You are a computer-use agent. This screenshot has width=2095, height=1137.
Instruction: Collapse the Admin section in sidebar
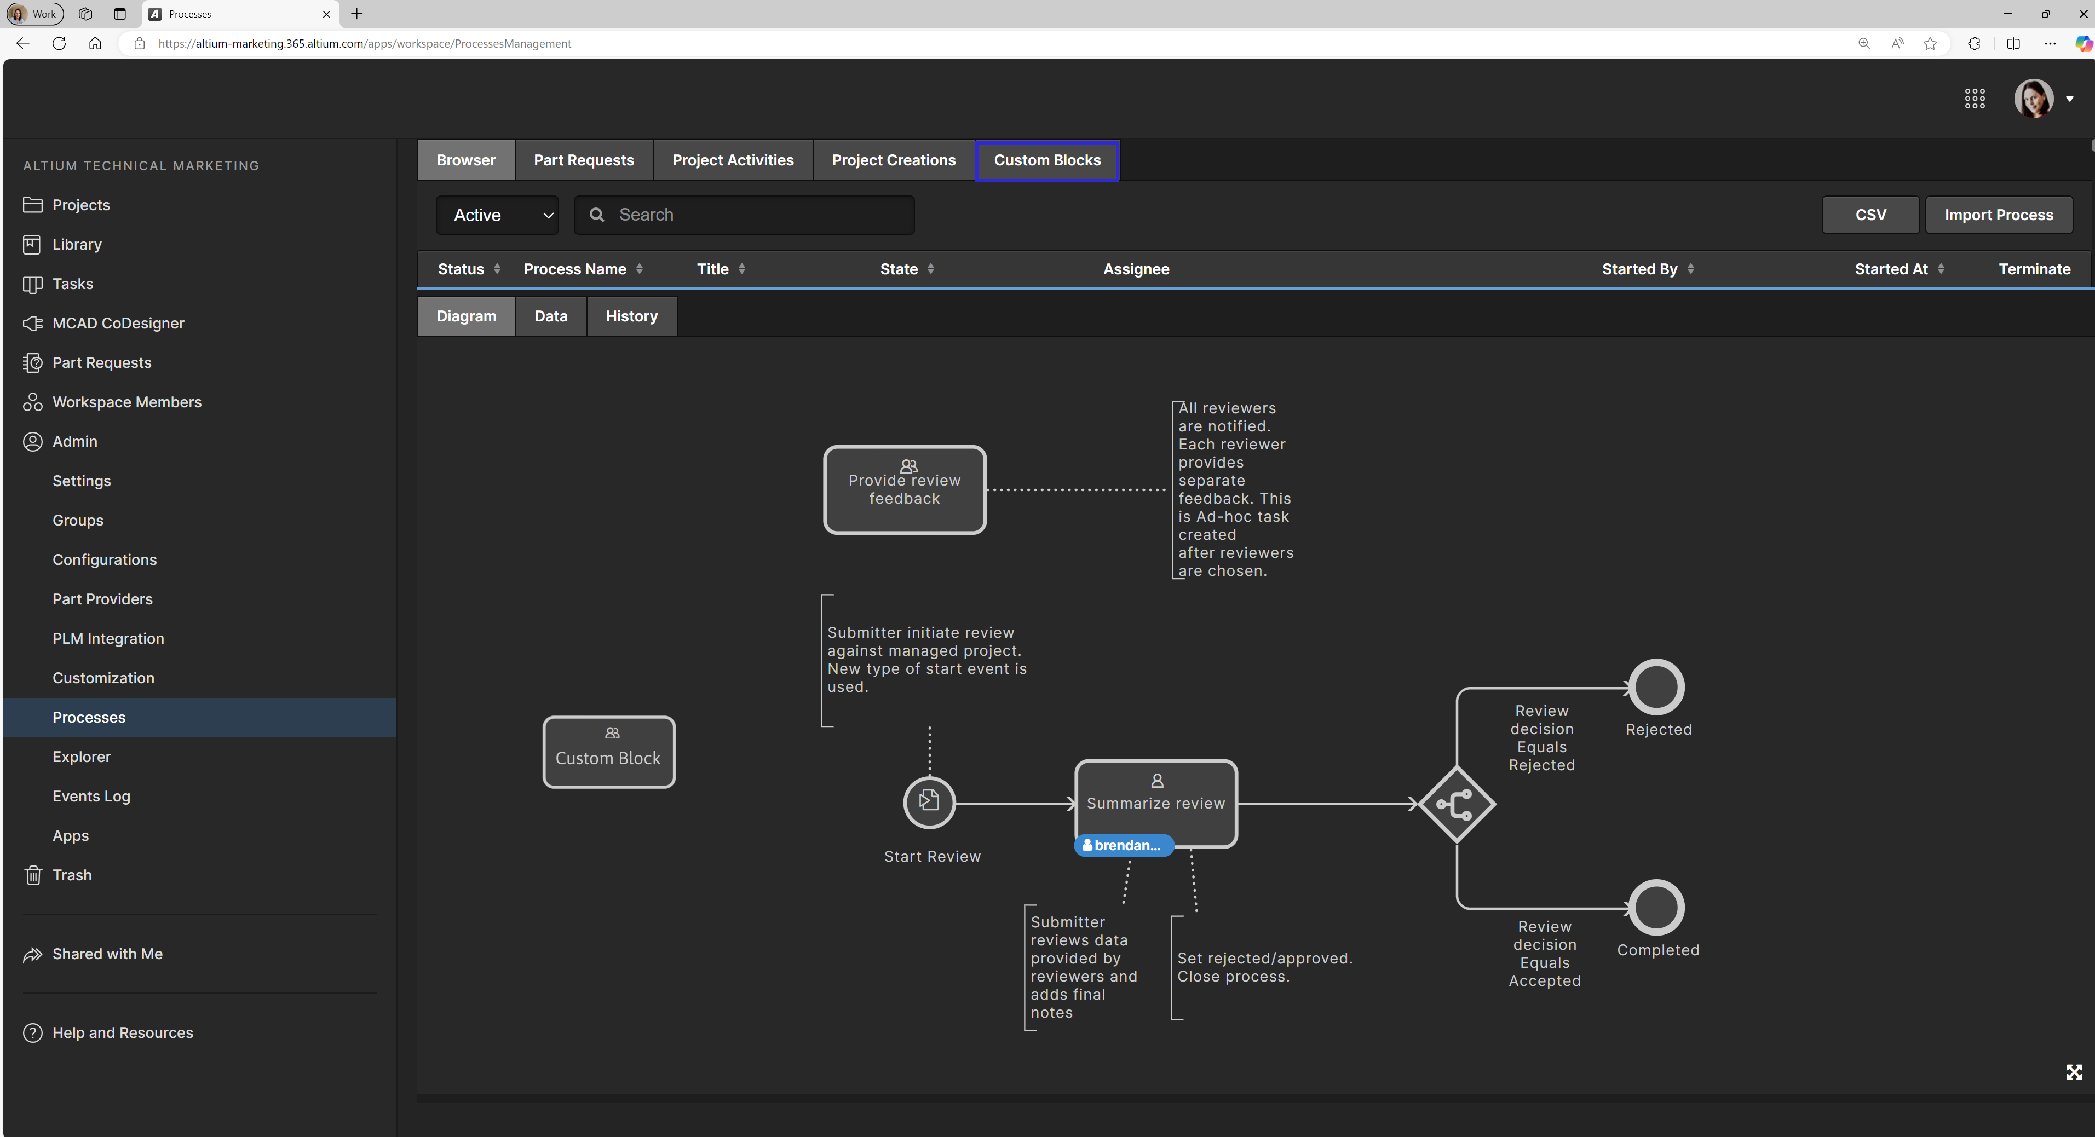pyautogui.click(x=75, y=442)
